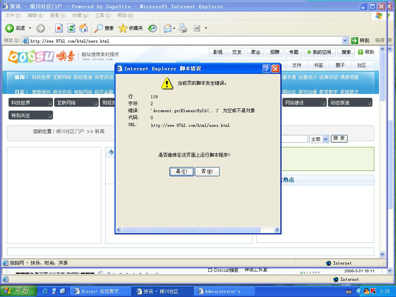Open the 帮助 menu in the menu bar

point(125,15)
